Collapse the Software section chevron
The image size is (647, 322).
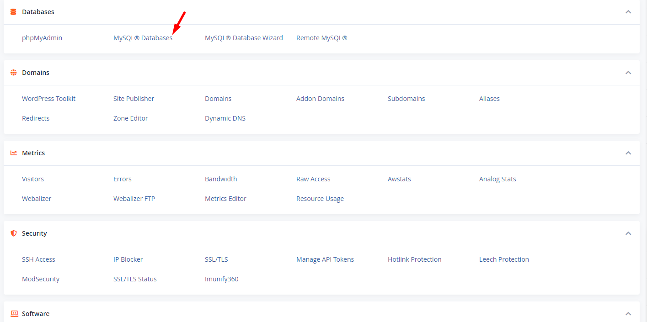[628, 314]
